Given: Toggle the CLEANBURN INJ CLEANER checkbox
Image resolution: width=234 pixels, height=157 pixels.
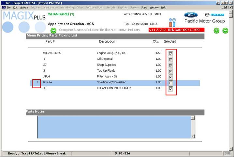Looking at the screenshot, I should coord(170,89).
